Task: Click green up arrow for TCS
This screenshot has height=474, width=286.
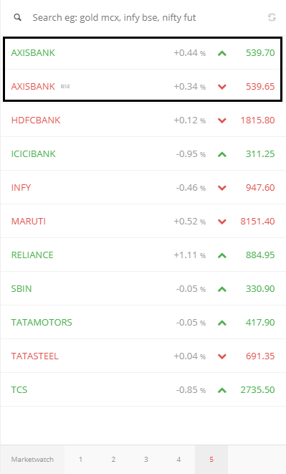Action: point(222,390)
